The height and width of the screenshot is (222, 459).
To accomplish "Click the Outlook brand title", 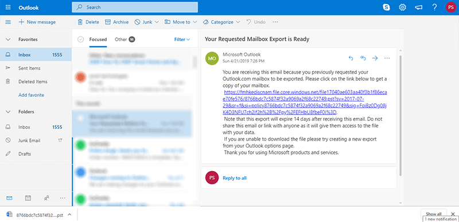I will pyautogui.click(x=29, y=7).
